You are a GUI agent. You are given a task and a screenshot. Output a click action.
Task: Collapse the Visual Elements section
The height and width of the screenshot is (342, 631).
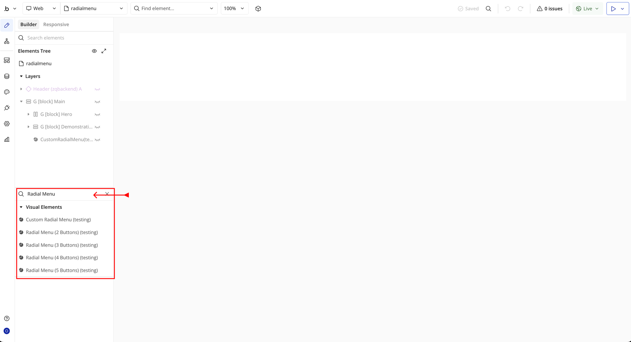(21, 207)
